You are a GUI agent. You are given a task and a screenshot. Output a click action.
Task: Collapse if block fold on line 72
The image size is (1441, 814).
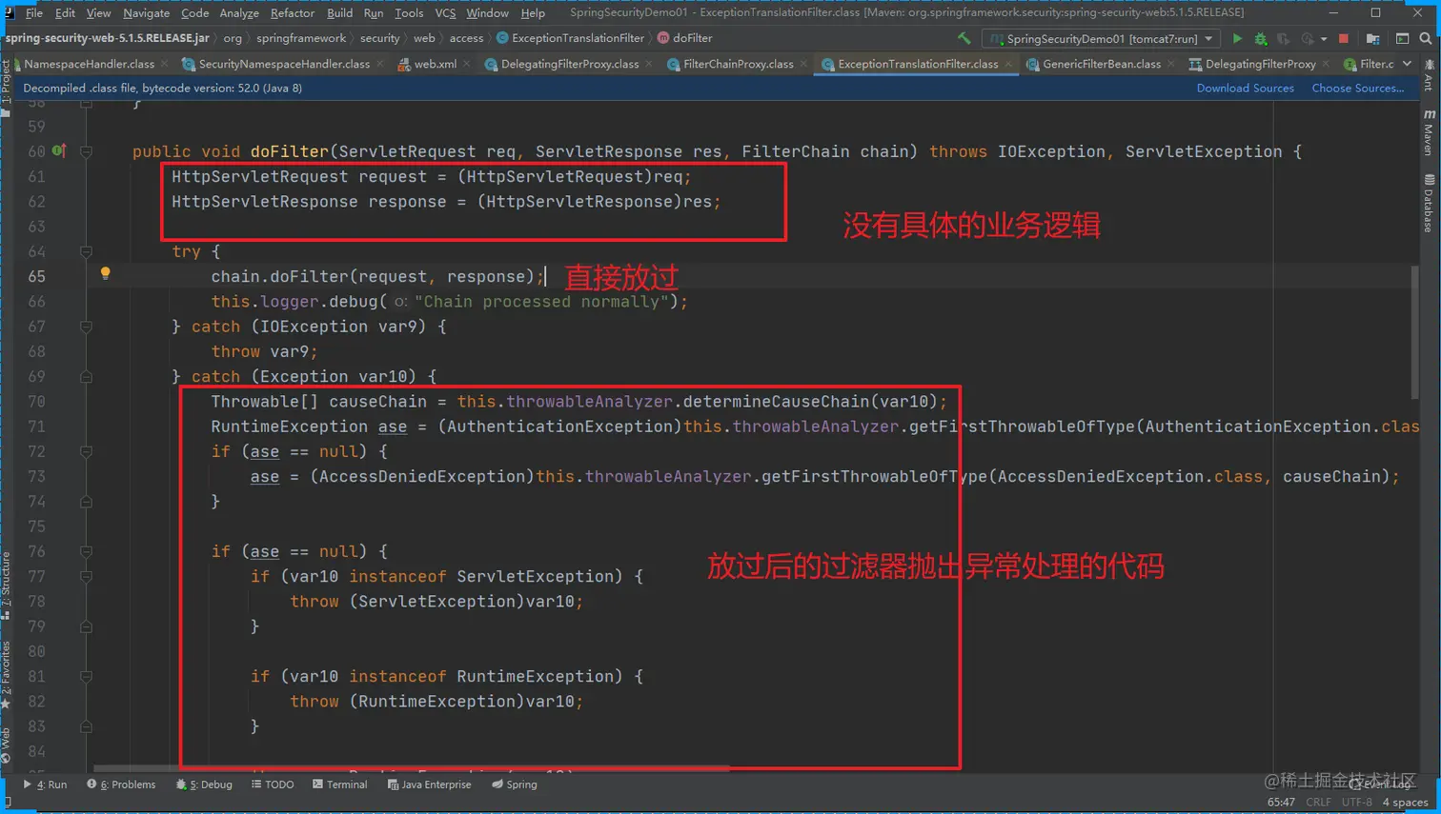tap(86, 451)
